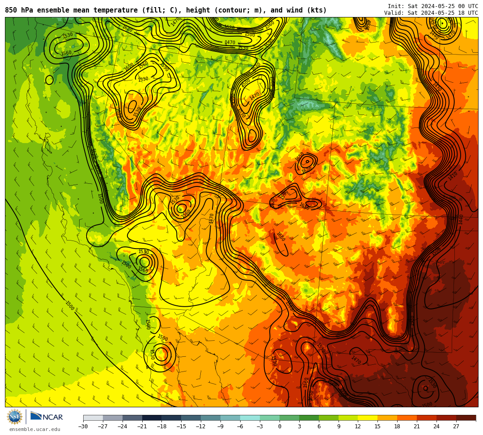Click the -24 colorbar tick label
Screen dimensions: 483x435
tap(122, 427)
